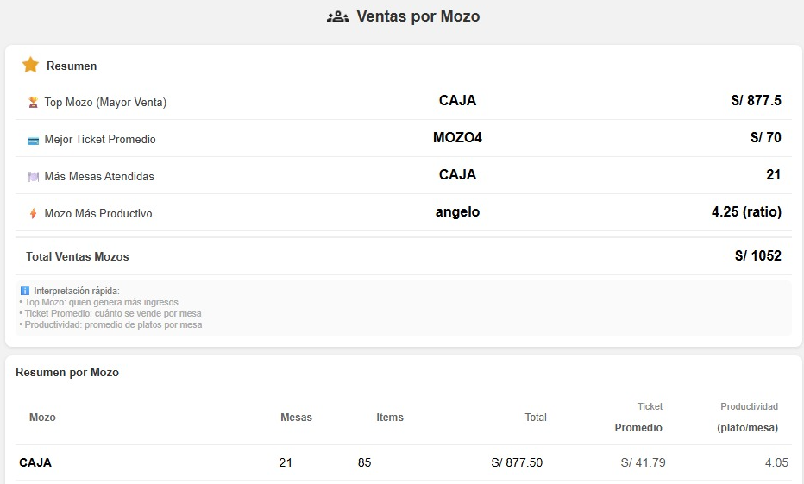Image resolution: width=804 pixels, height=484 pixels.
Task: Click the Productividad (plato/mesa) column header
Action: (x=748, y=417)
